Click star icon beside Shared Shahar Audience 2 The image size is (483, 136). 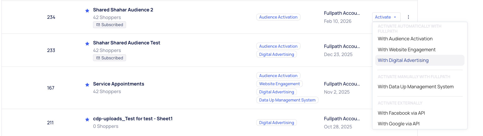click(x=87, y=11)
